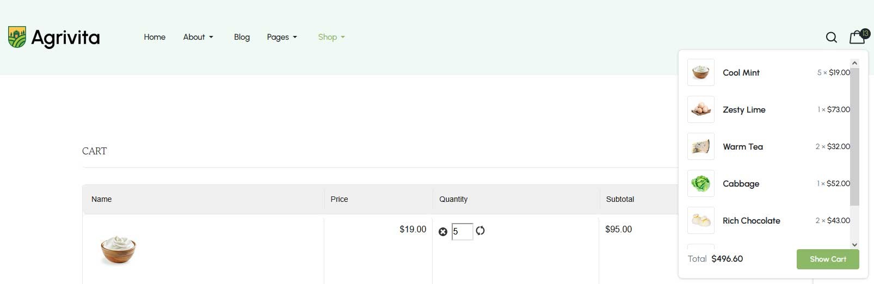Viewport: 874px width, 284px height.
Task: Click the shopping bag cart icon
Action: point(857,37)
